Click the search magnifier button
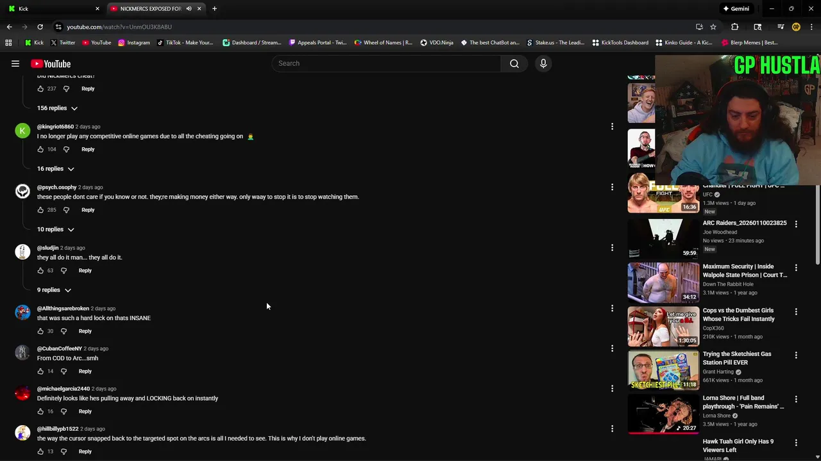This screenshot has width=821, height=461. tap(514, 63)
